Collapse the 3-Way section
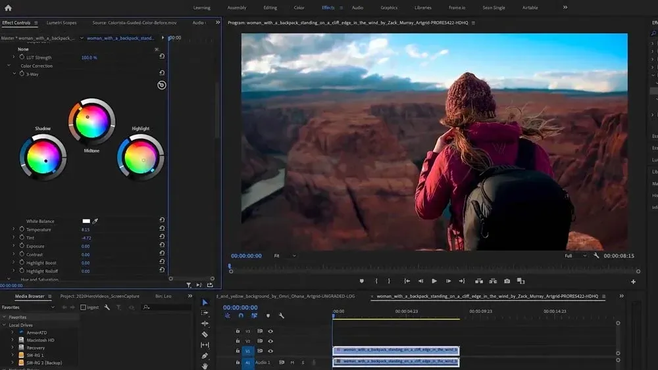Screen dimensions: 658x370 tap(14, 74)
